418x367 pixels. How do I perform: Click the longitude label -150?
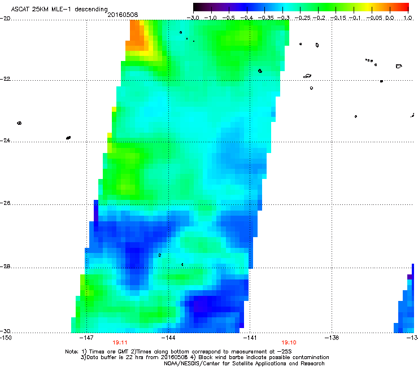click(6, 338)
